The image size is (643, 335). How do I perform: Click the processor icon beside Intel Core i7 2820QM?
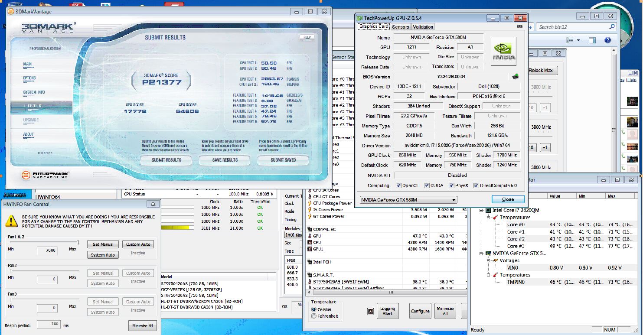pyautogui.click(x=488, y=210)
